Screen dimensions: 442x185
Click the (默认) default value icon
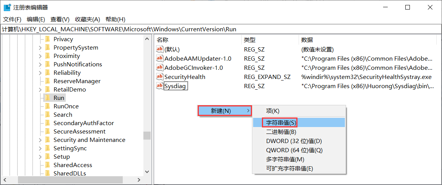160,49
